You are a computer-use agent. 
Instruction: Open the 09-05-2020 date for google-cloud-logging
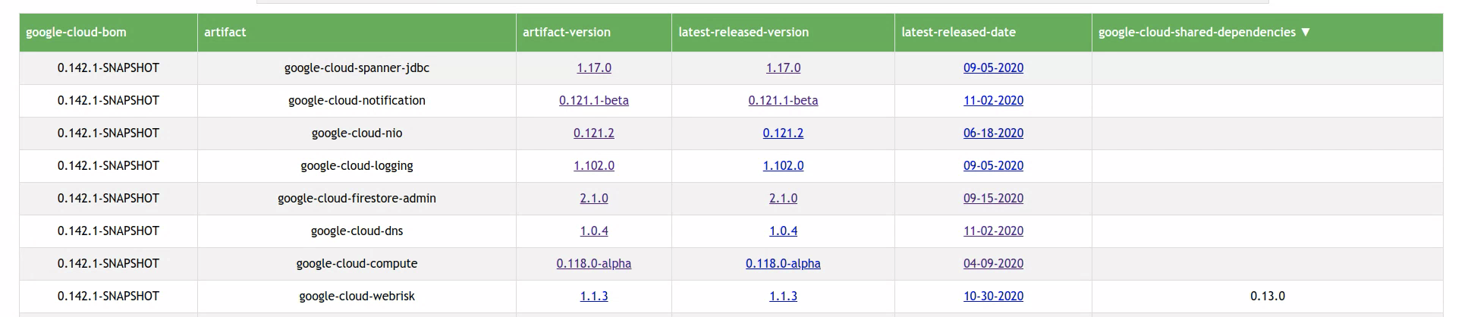click(993, 165)
